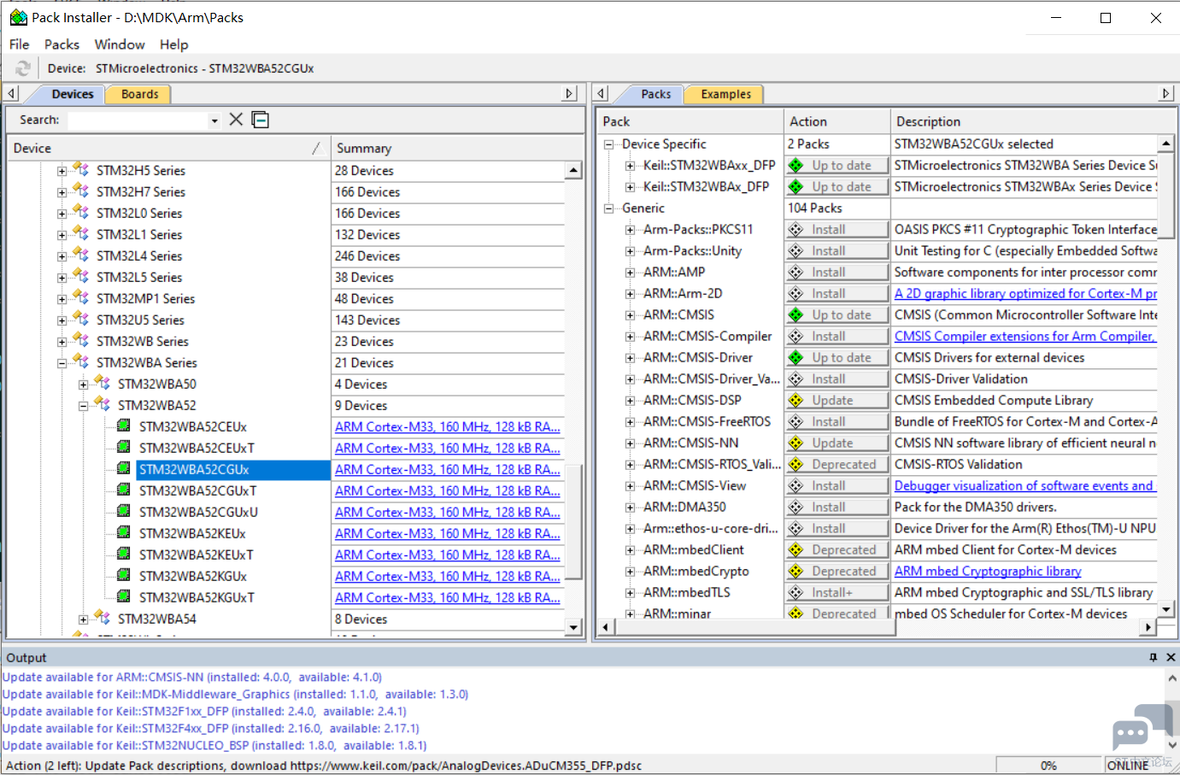Click the install icon for ARM::CMSIS-FreeRTOS
The width and height of the screenshot is (1180, 775).
tap(796, 422)
